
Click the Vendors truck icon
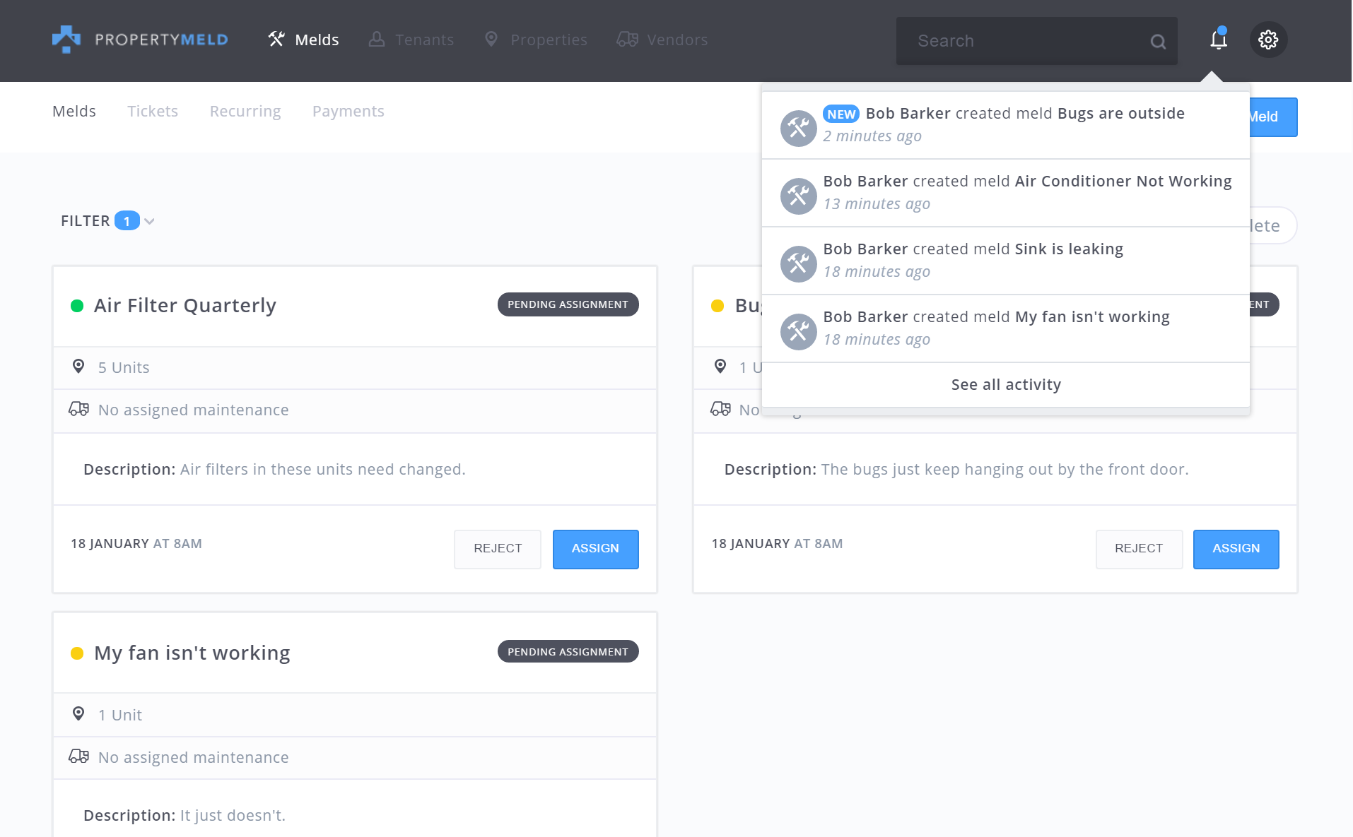[627, 40]
